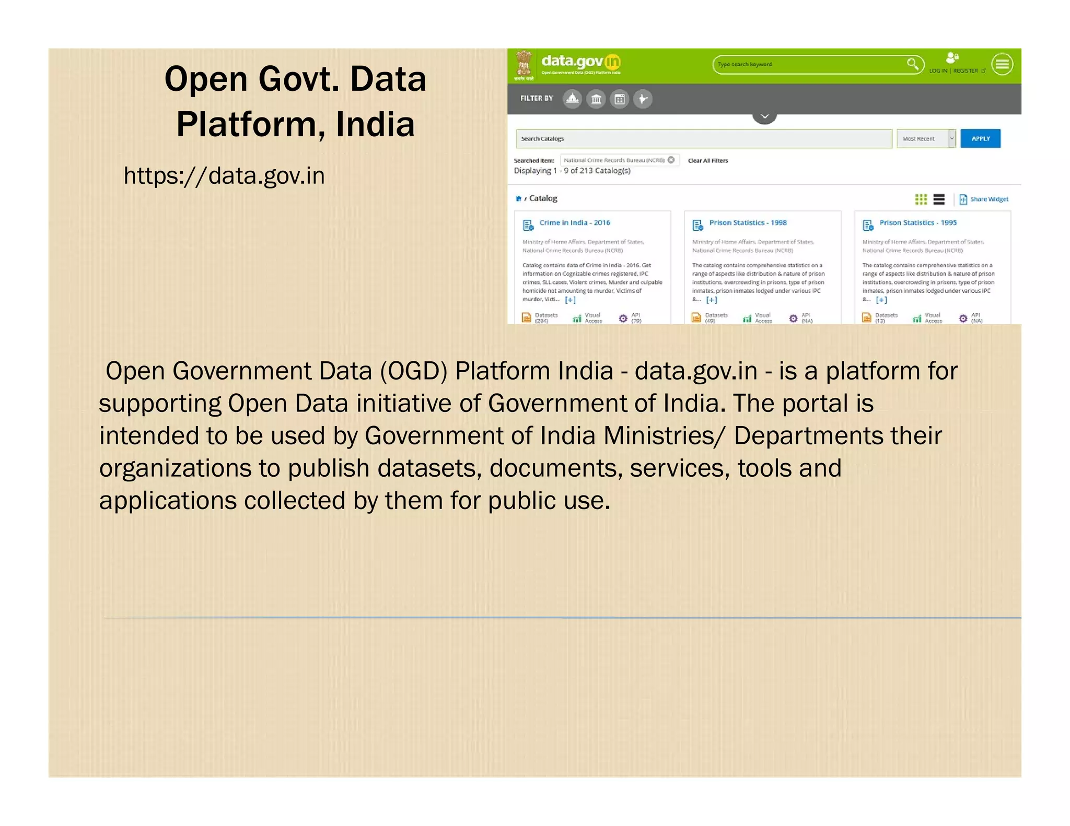
Task: Switch catalog to grid view
Action: (921, 199)
